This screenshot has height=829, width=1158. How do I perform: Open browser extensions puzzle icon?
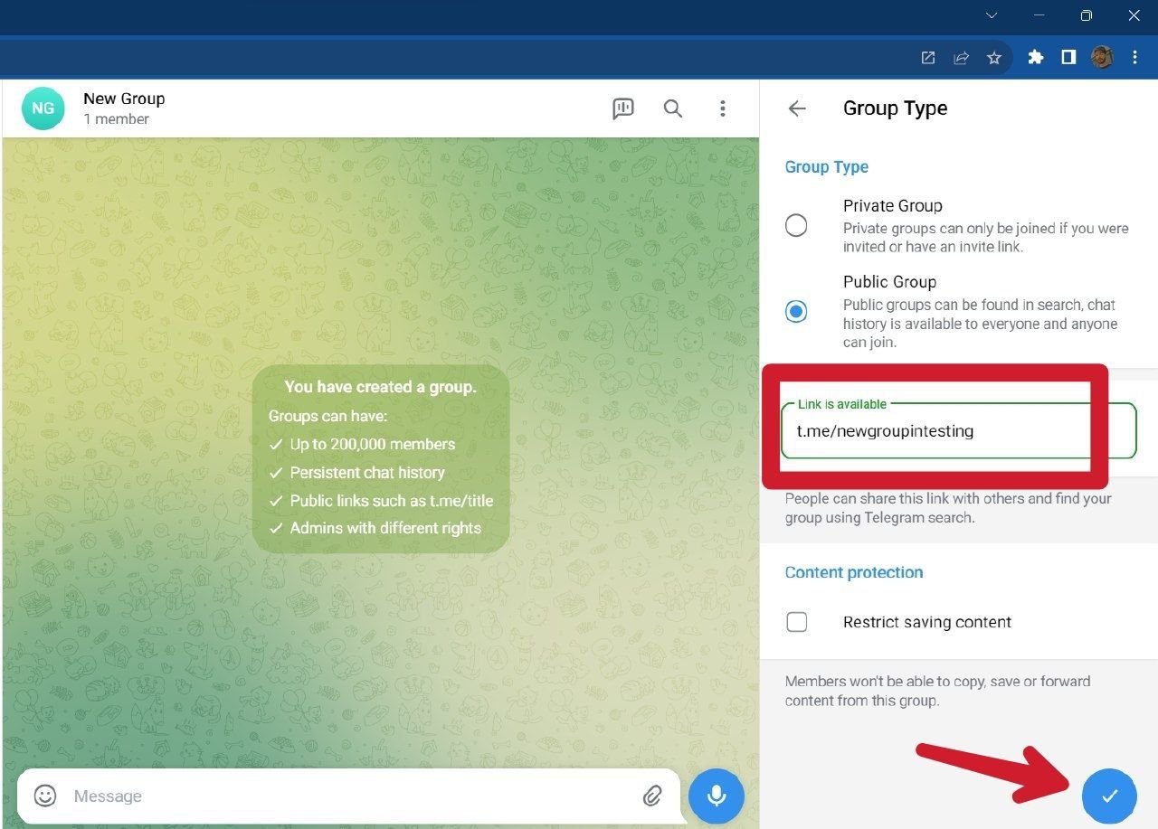(1036, 58)
